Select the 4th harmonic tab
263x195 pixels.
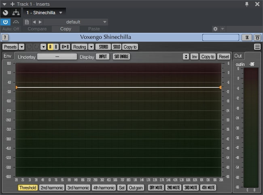pyautogui.click(x=104, y=187)
